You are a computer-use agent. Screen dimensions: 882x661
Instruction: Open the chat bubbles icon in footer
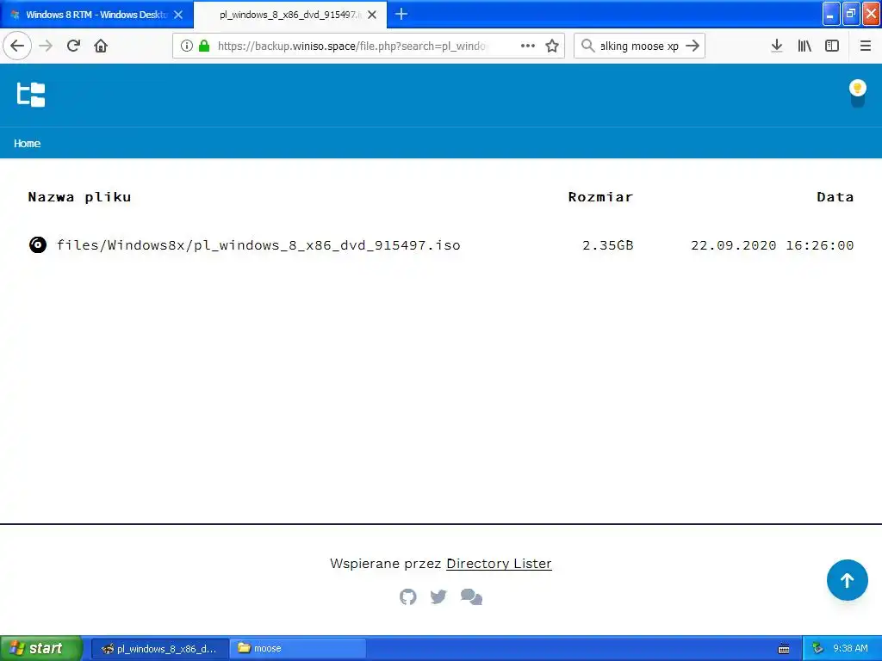point(471,597)
